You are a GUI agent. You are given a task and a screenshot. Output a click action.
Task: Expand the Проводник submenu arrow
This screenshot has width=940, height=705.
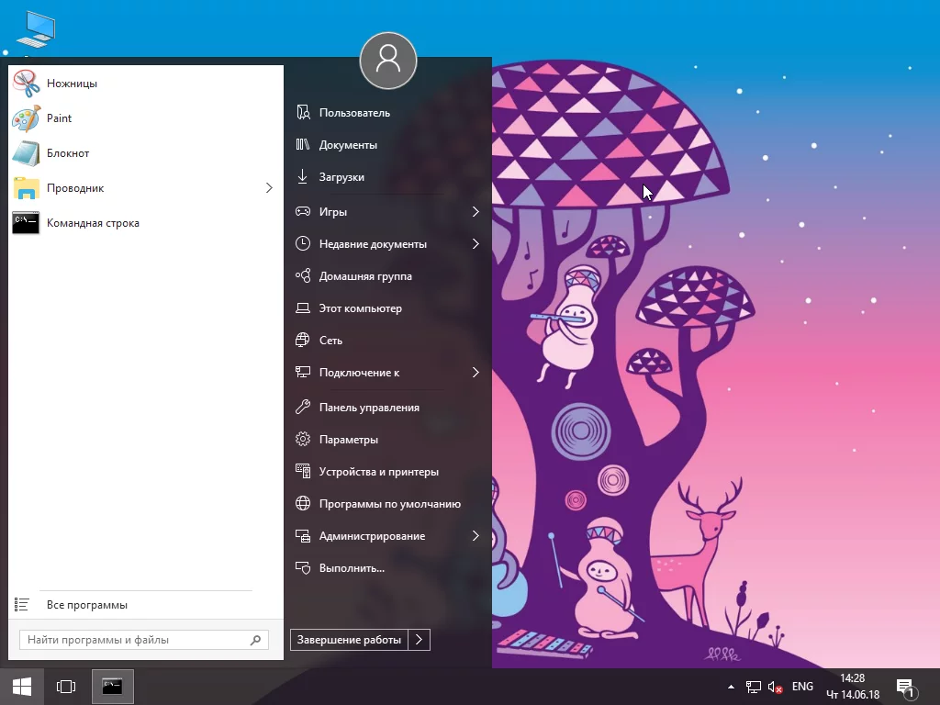(269, 187)
